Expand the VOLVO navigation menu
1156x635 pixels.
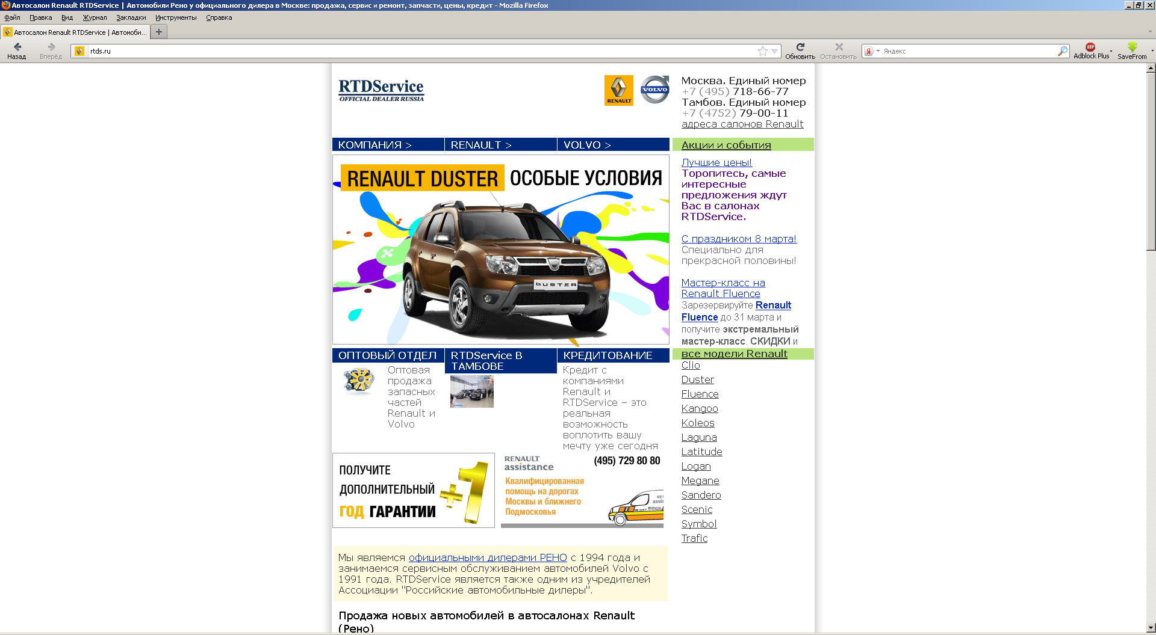613,145
